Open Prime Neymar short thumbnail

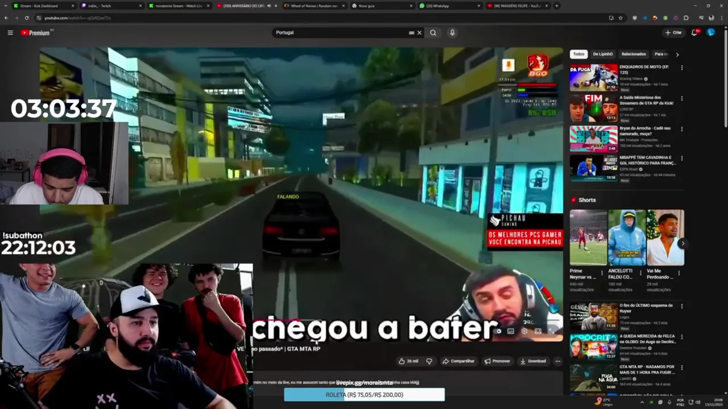pos(589,237)
